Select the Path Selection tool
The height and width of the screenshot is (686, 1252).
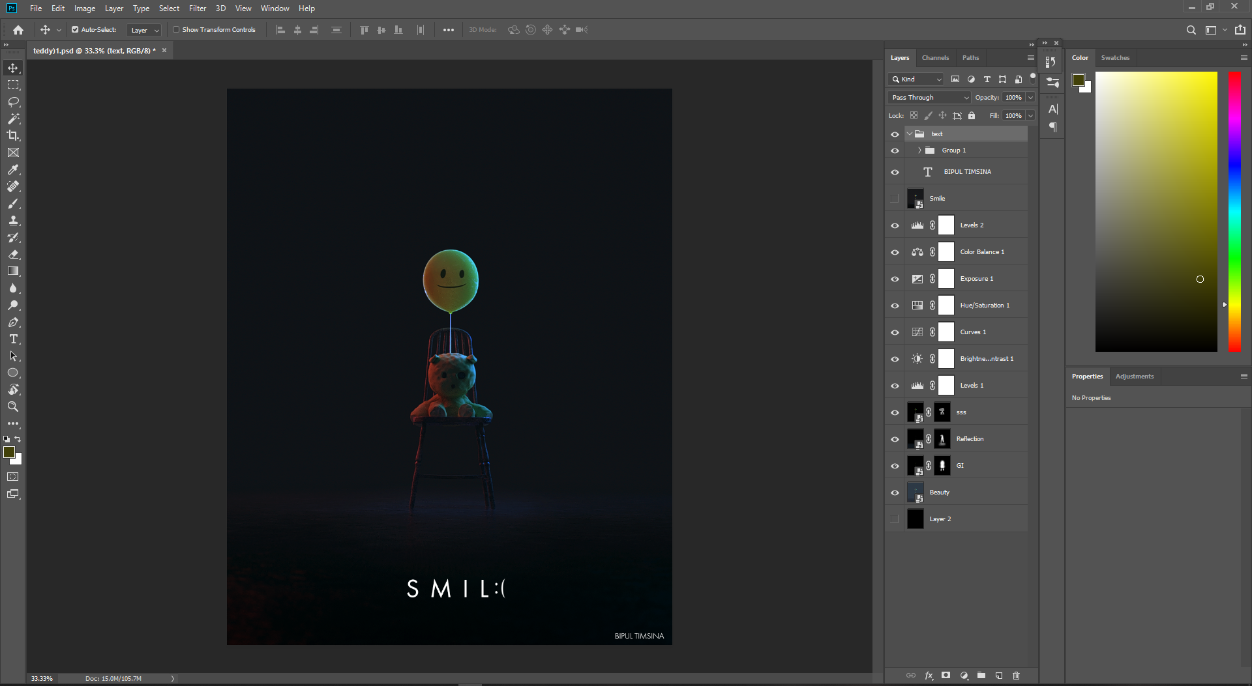[13, 356]
